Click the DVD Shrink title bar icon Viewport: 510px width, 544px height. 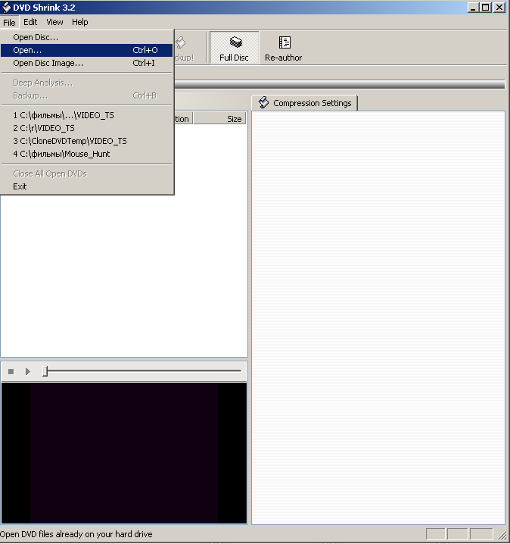pyautogui.click(x=6, y=8)
